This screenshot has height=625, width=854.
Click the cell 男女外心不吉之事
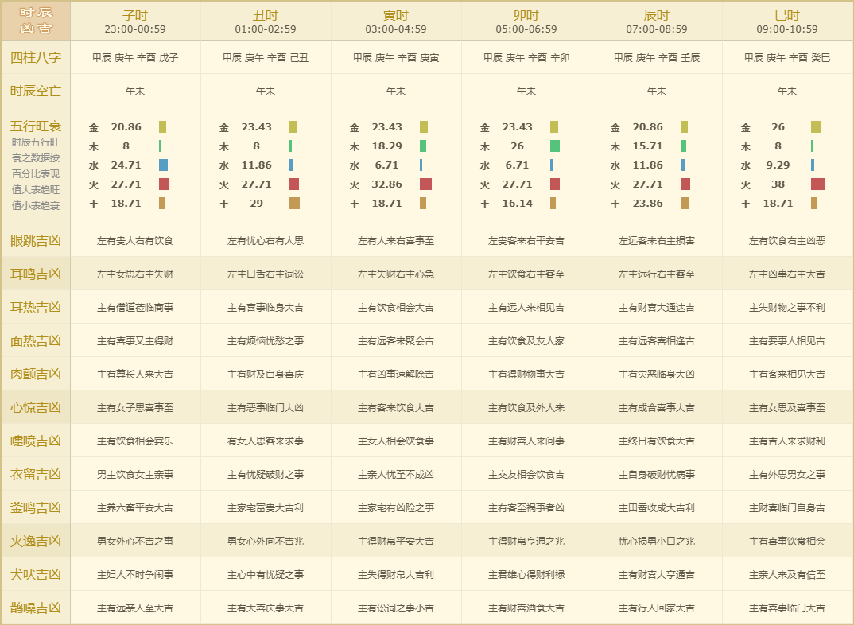coord(135,542)
